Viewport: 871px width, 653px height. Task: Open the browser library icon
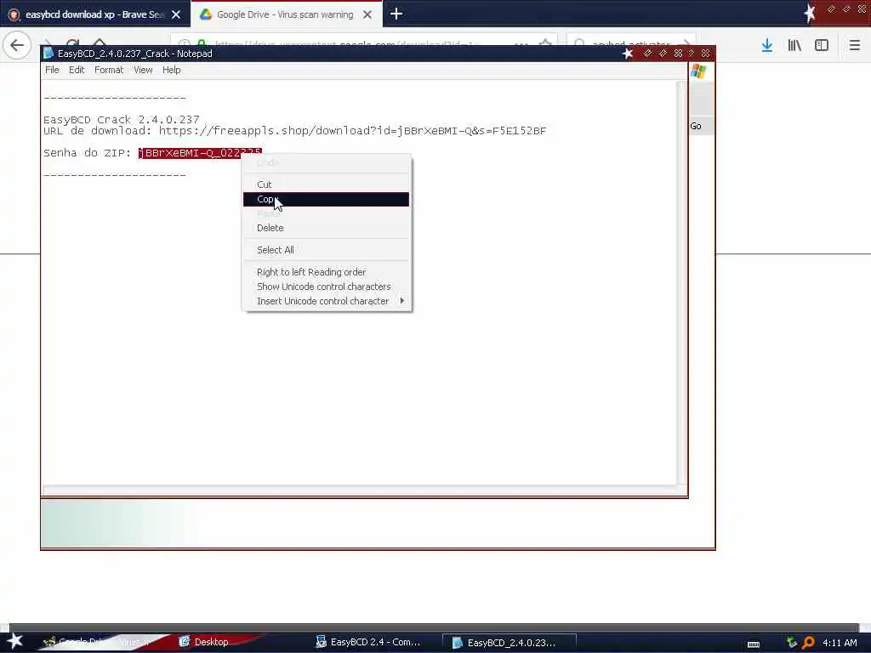(794, 46)
